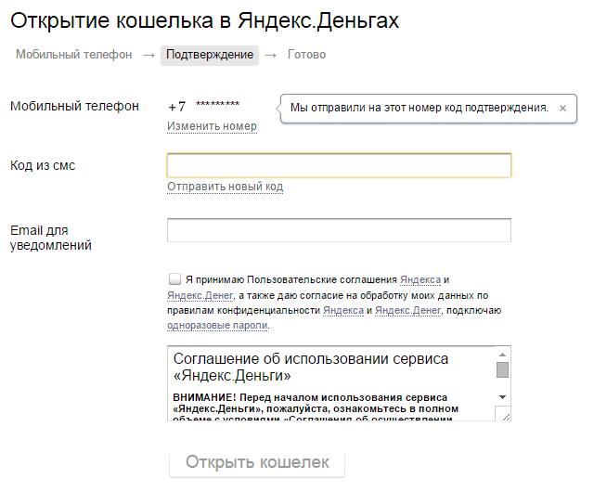Select the 'Подтверждение' step
This screenshot has height=491, width=594.
[210, 55]
